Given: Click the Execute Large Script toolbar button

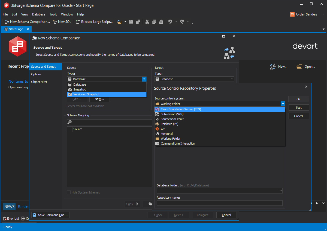Looking at the screenshot, I should [x=94, y=22].
